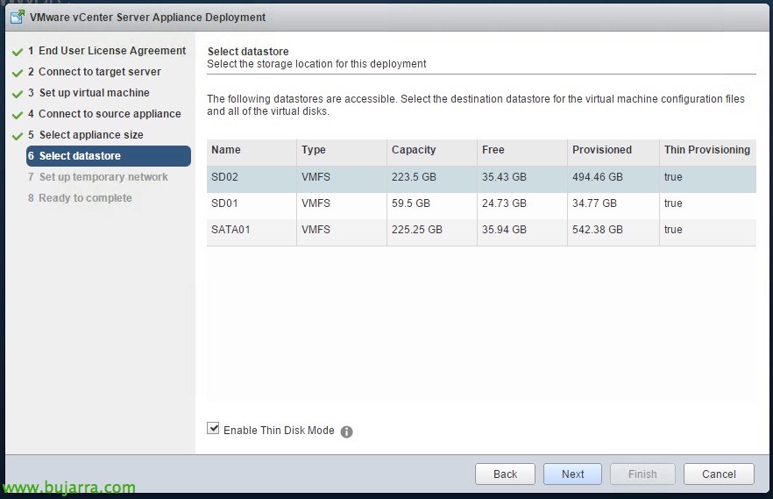Click step 7 Set up temporary network

(97, 177)
